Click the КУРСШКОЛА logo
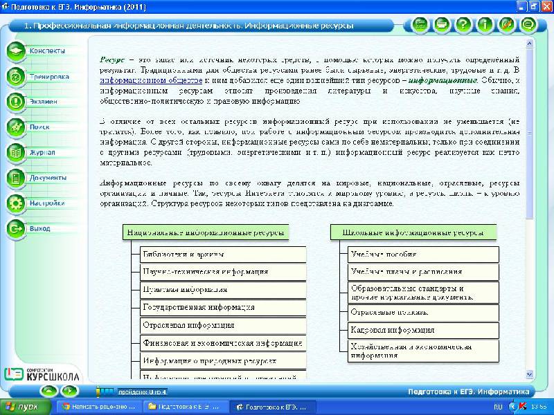The image size is (554, 415). tap(42, 375)
